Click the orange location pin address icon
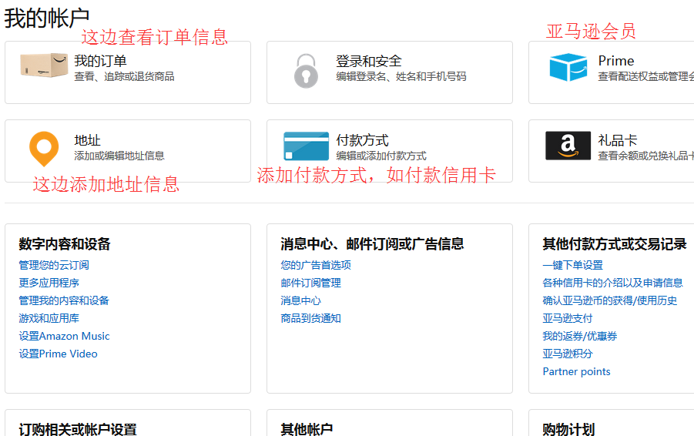694x436 pixels. click(x=44, y=149)
